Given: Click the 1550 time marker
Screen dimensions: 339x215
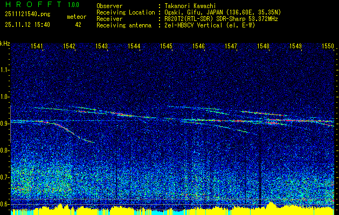Looking at the screenshot, I should (328, 46).
